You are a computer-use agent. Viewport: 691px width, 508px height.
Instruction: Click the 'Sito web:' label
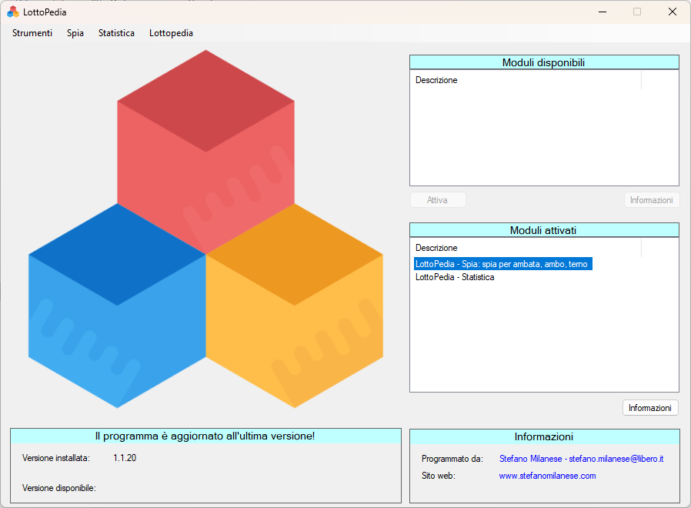(x=438, y=476)
